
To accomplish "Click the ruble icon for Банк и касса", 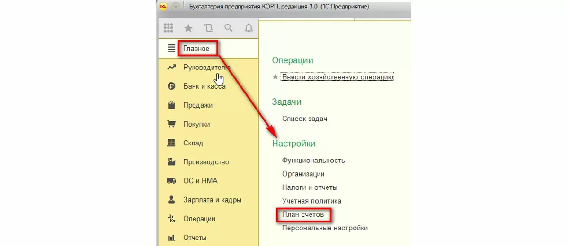I will pos(171,86).
